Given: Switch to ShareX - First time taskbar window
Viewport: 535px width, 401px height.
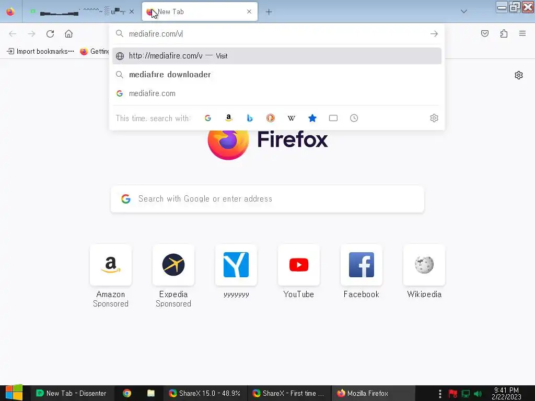Looking at the screenshot, I should point(289,393).
